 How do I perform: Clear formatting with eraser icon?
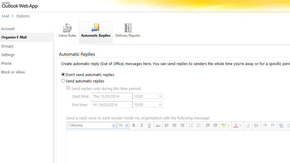[248, 125]
